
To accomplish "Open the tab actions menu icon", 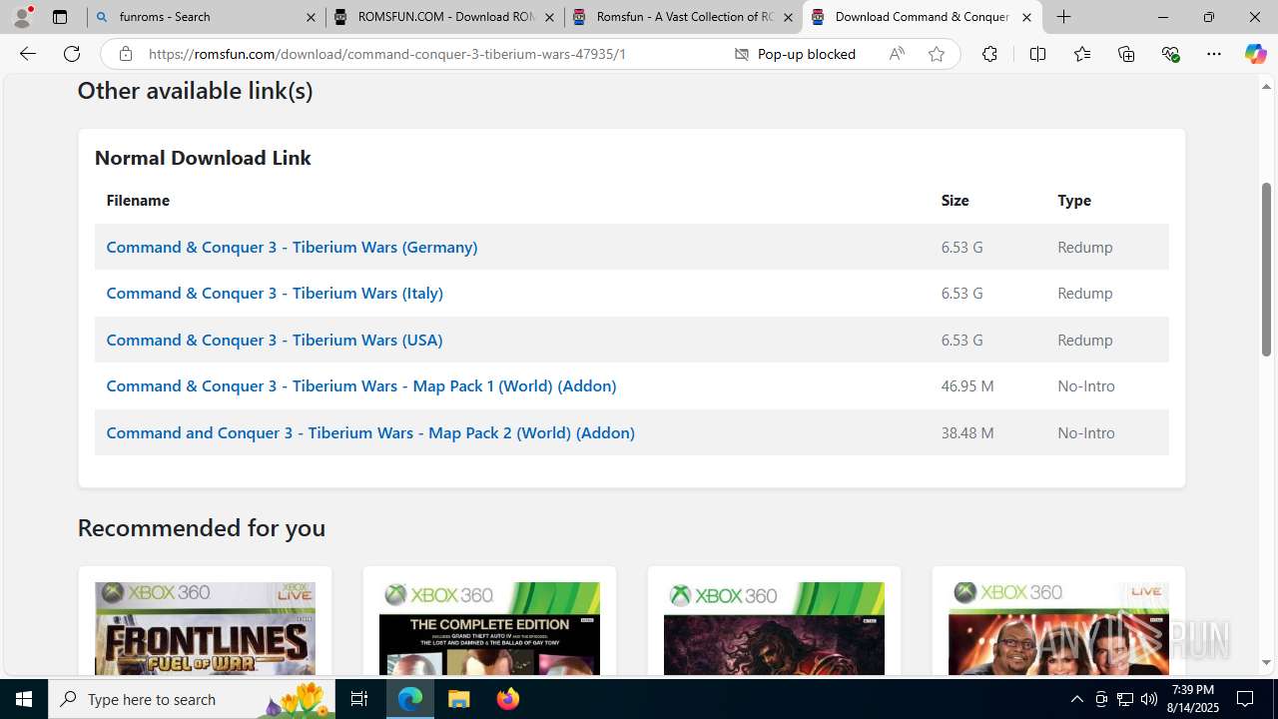I will point(60,17).
